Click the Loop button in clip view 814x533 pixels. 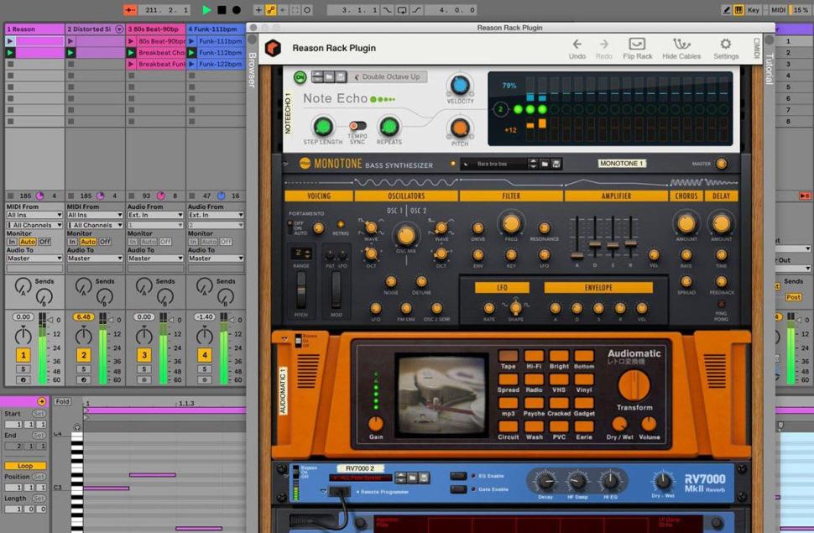point(24,466)
